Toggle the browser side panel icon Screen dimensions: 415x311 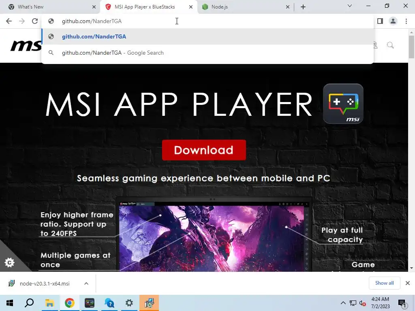(x=380, y=21)
